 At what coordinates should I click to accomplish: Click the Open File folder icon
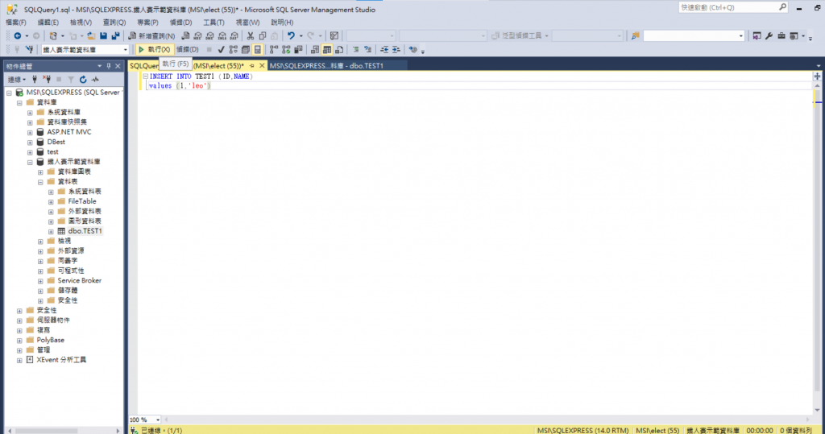tap(91, 35)
